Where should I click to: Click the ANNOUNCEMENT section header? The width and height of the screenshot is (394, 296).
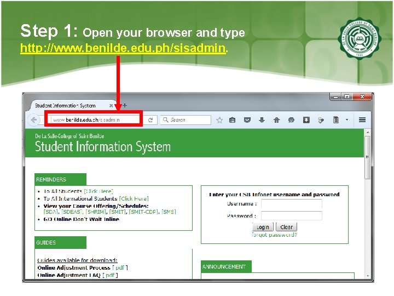(x=226, y=267)
